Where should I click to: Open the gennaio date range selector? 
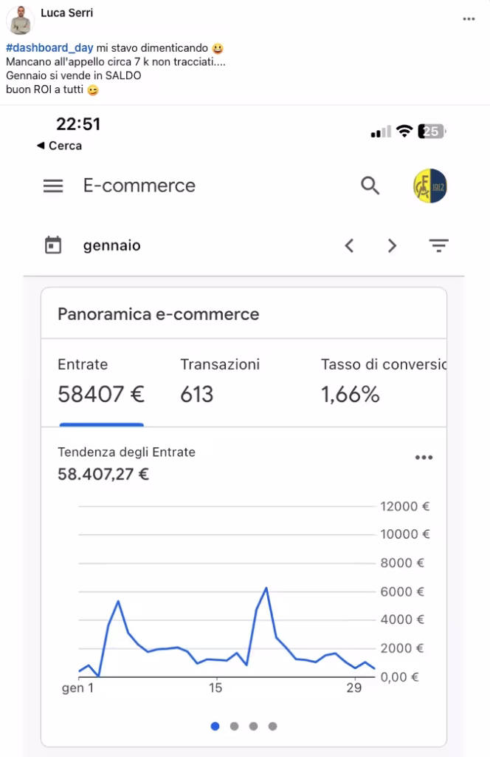[111, 245]
